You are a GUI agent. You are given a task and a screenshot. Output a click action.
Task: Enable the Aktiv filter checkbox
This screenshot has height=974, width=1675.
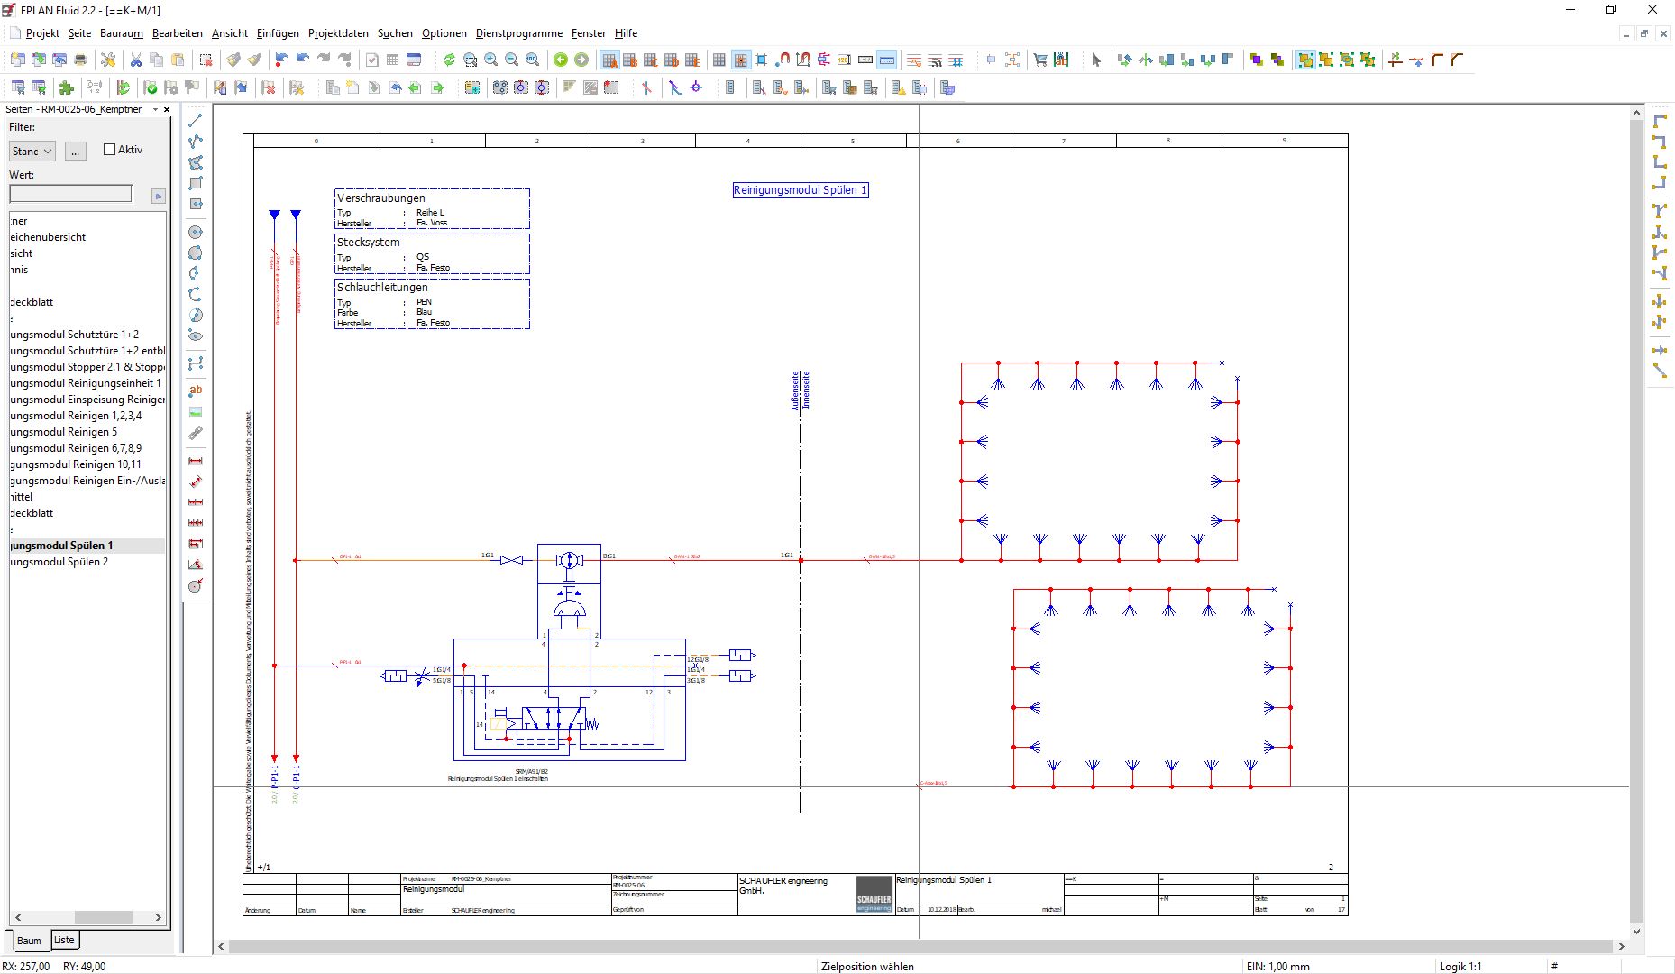110,150
